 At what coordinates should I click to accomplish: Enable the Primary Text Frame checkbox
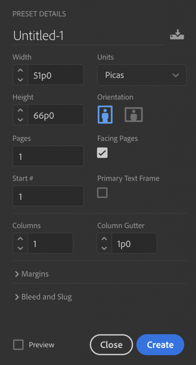pyautogui.click(x=102, y=193)
